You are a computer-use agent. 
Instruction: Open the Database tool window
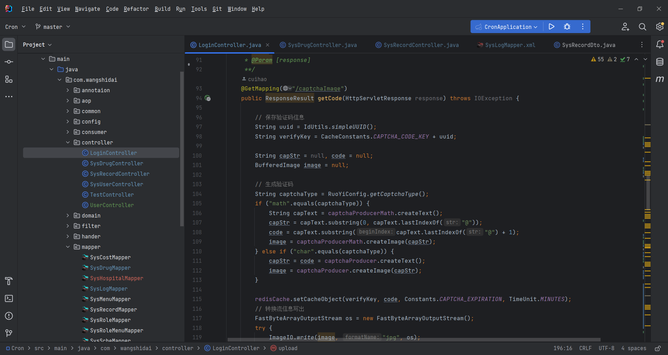tap(660, 62)
